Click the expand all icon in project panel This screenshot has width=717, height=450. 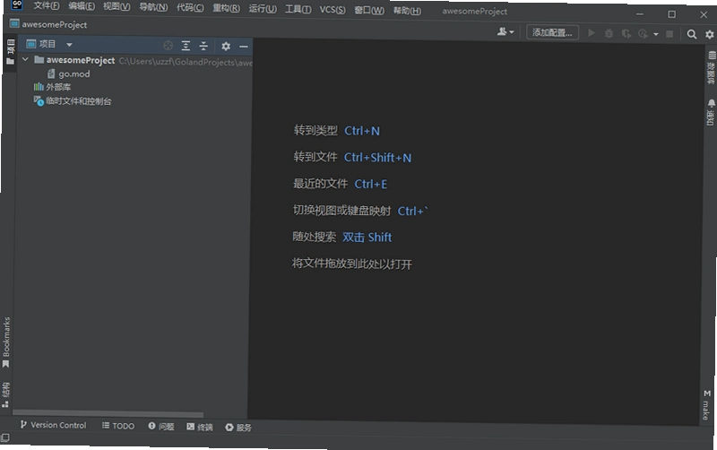tap(186, 46)
